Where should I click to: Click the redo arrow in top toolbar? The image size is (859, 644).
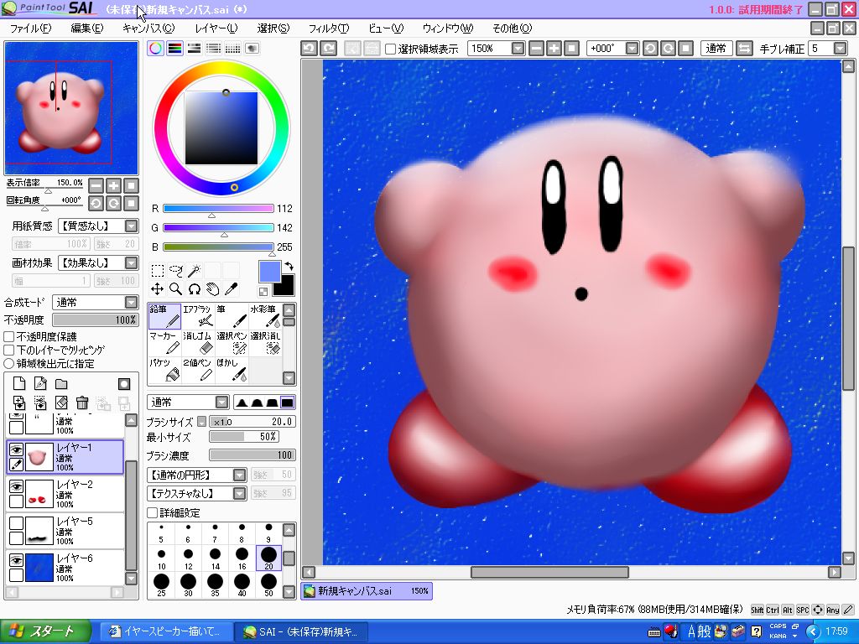[x=328, y=49]
